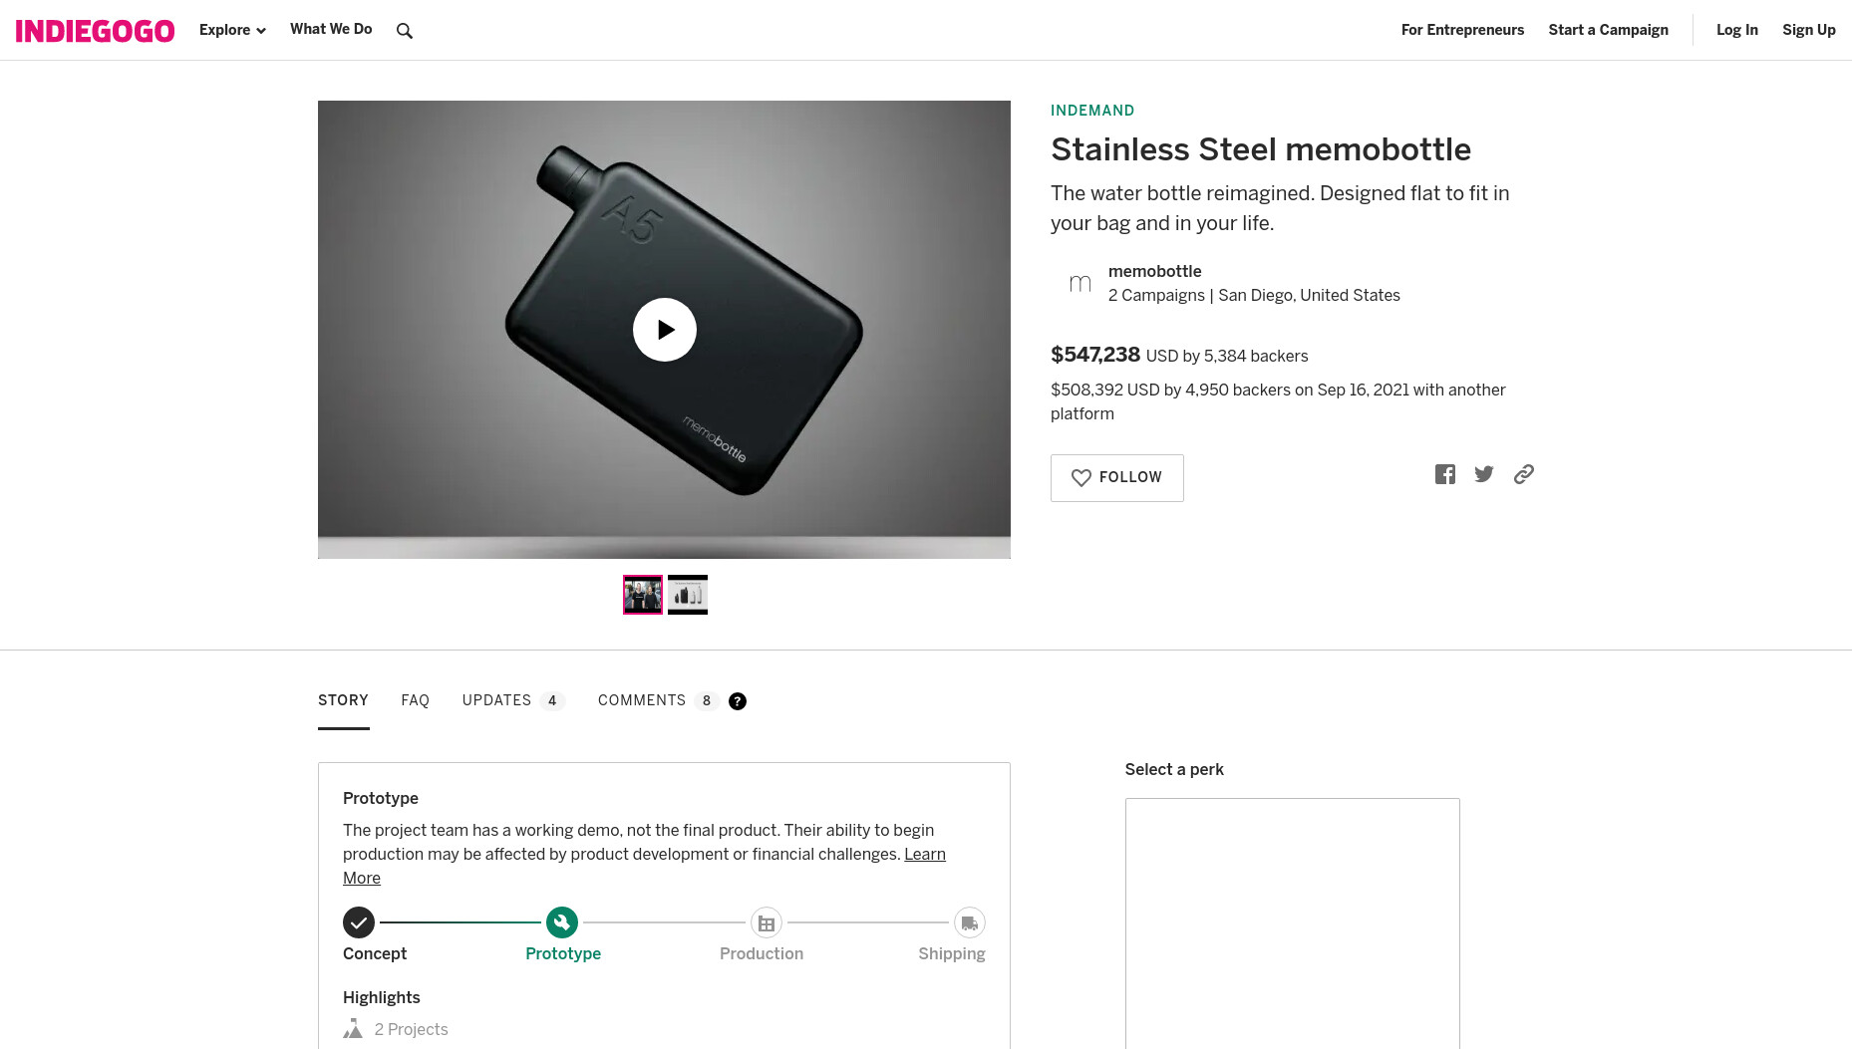This screenshot has height=1049, width=1852.
Task: Share campaign via Twitter icon
Action: 1484,474
